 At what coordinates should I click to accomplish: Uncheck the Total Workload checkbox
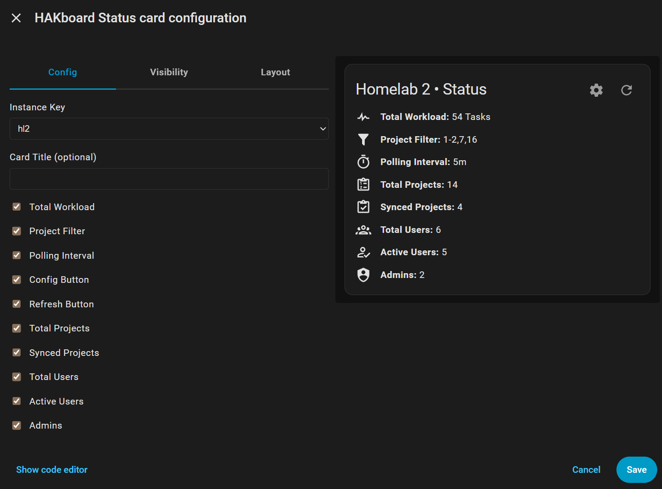[17, 207]
